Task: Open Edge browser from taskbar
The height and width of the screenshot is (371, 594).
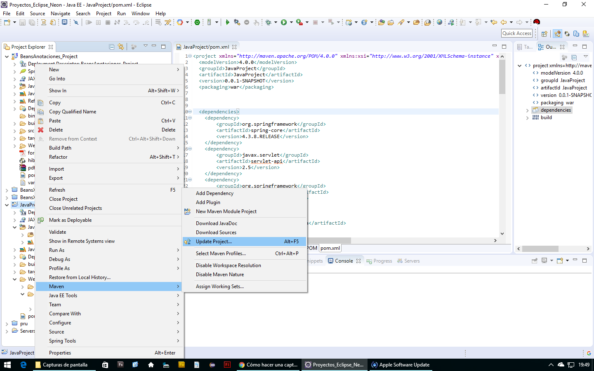Action: tap(23, 365)
